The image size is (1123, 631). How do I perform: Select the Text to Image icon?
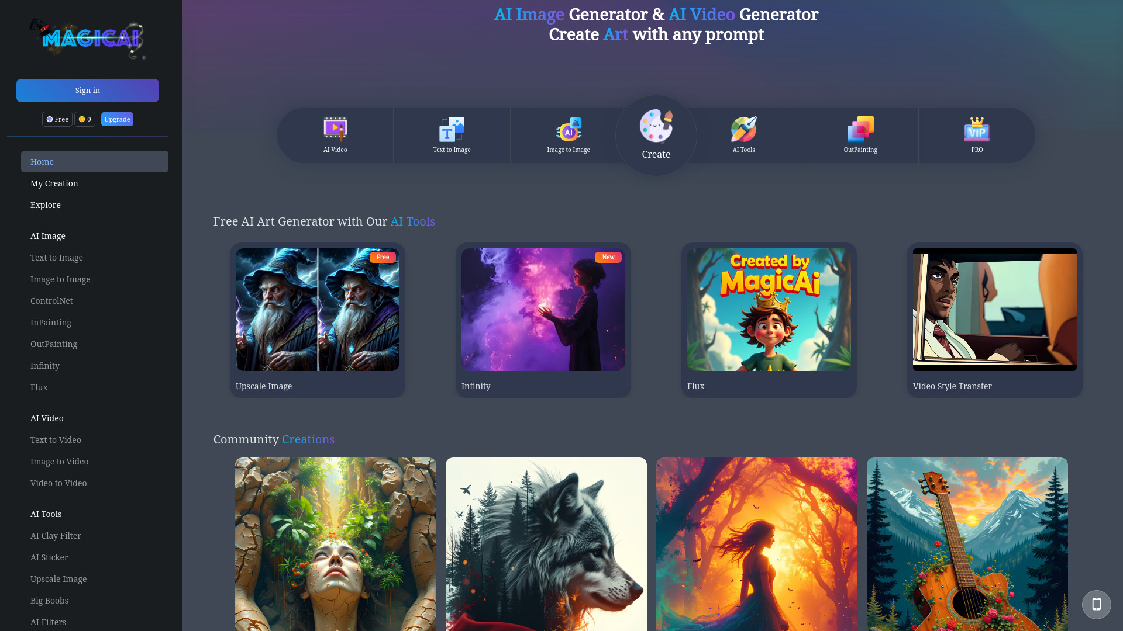click(x=452, y=129)
